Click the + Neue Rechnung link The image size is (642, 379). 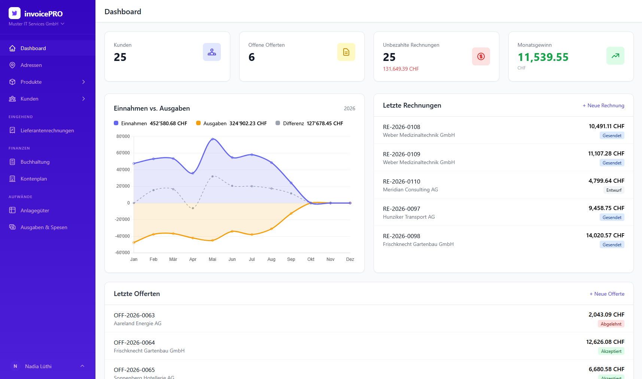(603, 105)
